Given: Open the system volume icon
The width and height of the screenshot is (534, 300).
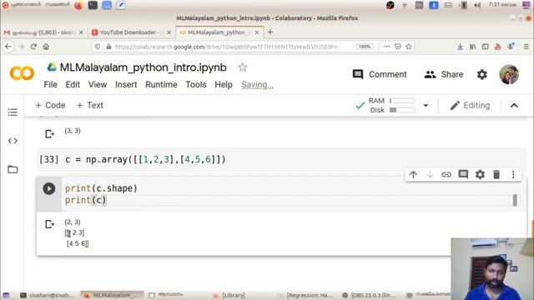Looking at the screenshot, I should [x=477, y=5].
